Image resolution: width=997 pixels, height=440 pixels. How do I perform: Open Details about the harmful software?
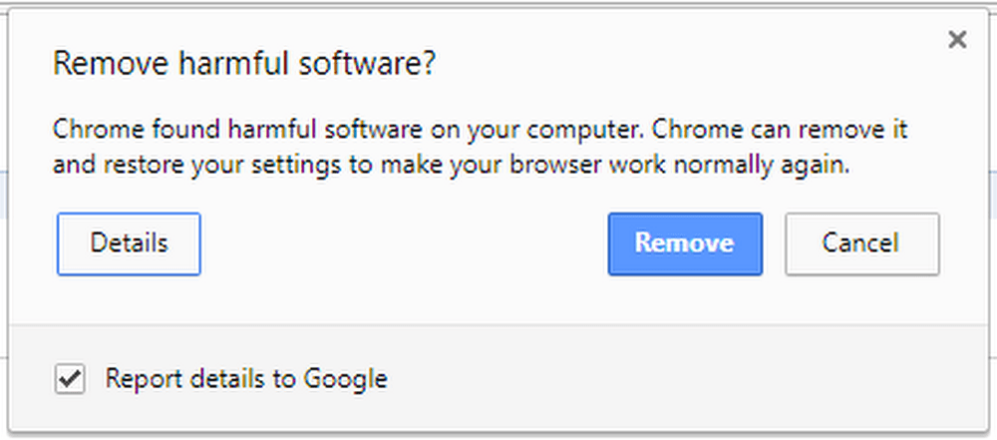pos(129,243)
